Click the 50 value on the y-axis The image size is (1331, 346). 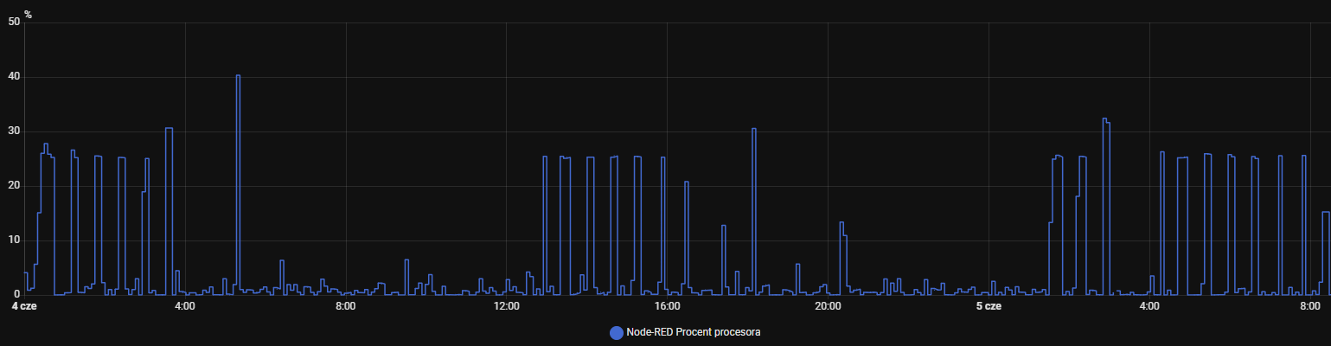[13, 22]
